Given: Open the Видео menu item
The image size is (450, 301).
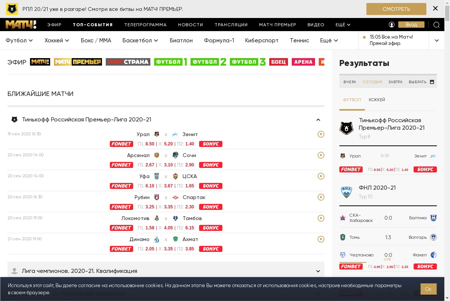Looking at the screenshot, I should (316, 25).
